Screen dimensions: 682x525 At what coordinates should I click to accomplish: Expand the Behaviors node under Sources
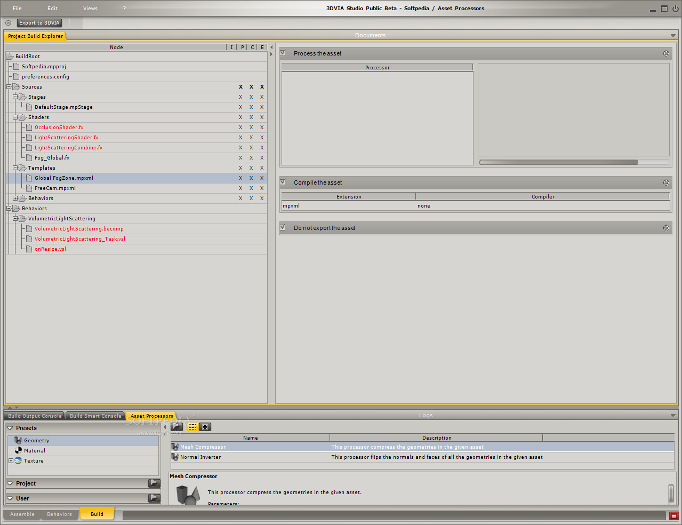pyautogui.click(x=15, y=198)
